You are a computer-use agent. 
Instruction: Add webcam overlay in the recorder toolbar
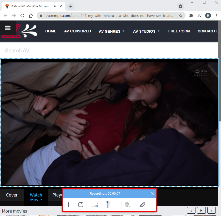127,205
